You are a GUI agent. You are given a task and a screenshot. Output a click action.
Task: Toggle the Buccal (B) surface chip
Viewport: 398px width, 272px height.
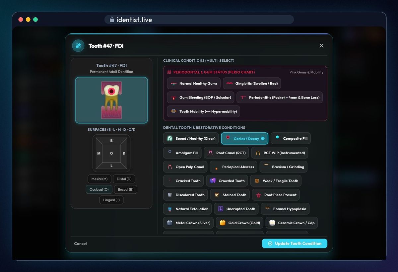(x=126, y=189)
